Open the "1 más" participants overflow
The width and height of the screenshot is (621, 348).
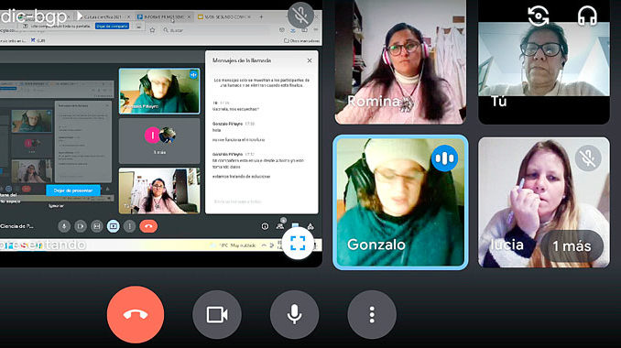click(572, 245)
